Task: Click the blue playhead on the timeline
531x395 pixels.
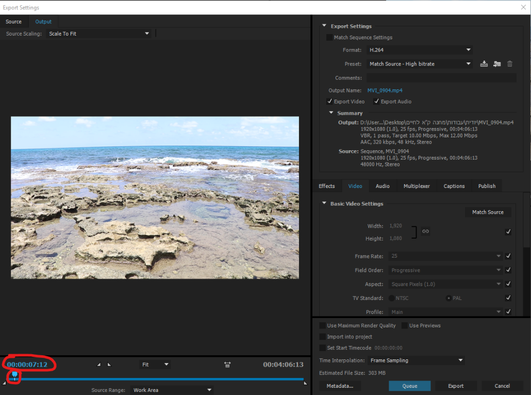Action: click(14, 375)
